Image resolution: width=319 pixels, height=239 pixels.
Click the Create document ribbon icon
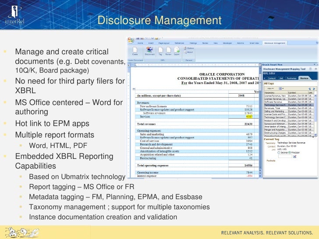point(135,51)
